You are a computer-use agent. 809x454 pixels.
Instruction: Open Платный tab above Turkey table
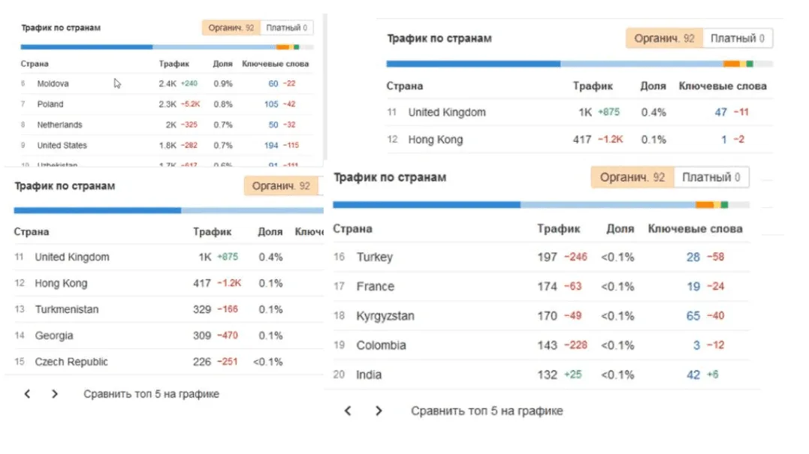[x=707, y=178]
